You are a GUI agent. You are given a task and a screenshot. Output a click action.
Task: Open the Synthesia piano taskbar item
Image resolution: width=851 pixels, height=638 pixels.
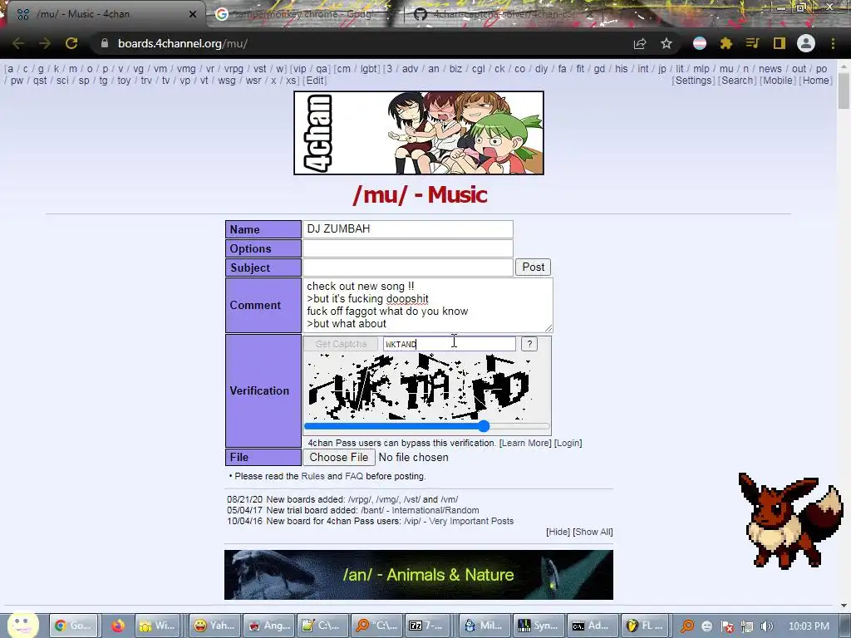[539, 626]
